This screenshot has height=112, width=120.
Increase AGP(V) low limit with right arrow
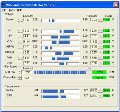[x=22, y=47]
